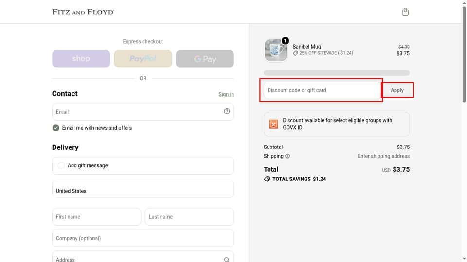This screenshot has width=467, height=262.
Task: Focus the Email input field
Action: [x=143, y=112]
